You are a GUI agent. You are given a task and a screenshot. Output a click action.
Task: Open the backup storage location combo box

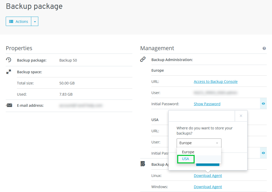199,143
